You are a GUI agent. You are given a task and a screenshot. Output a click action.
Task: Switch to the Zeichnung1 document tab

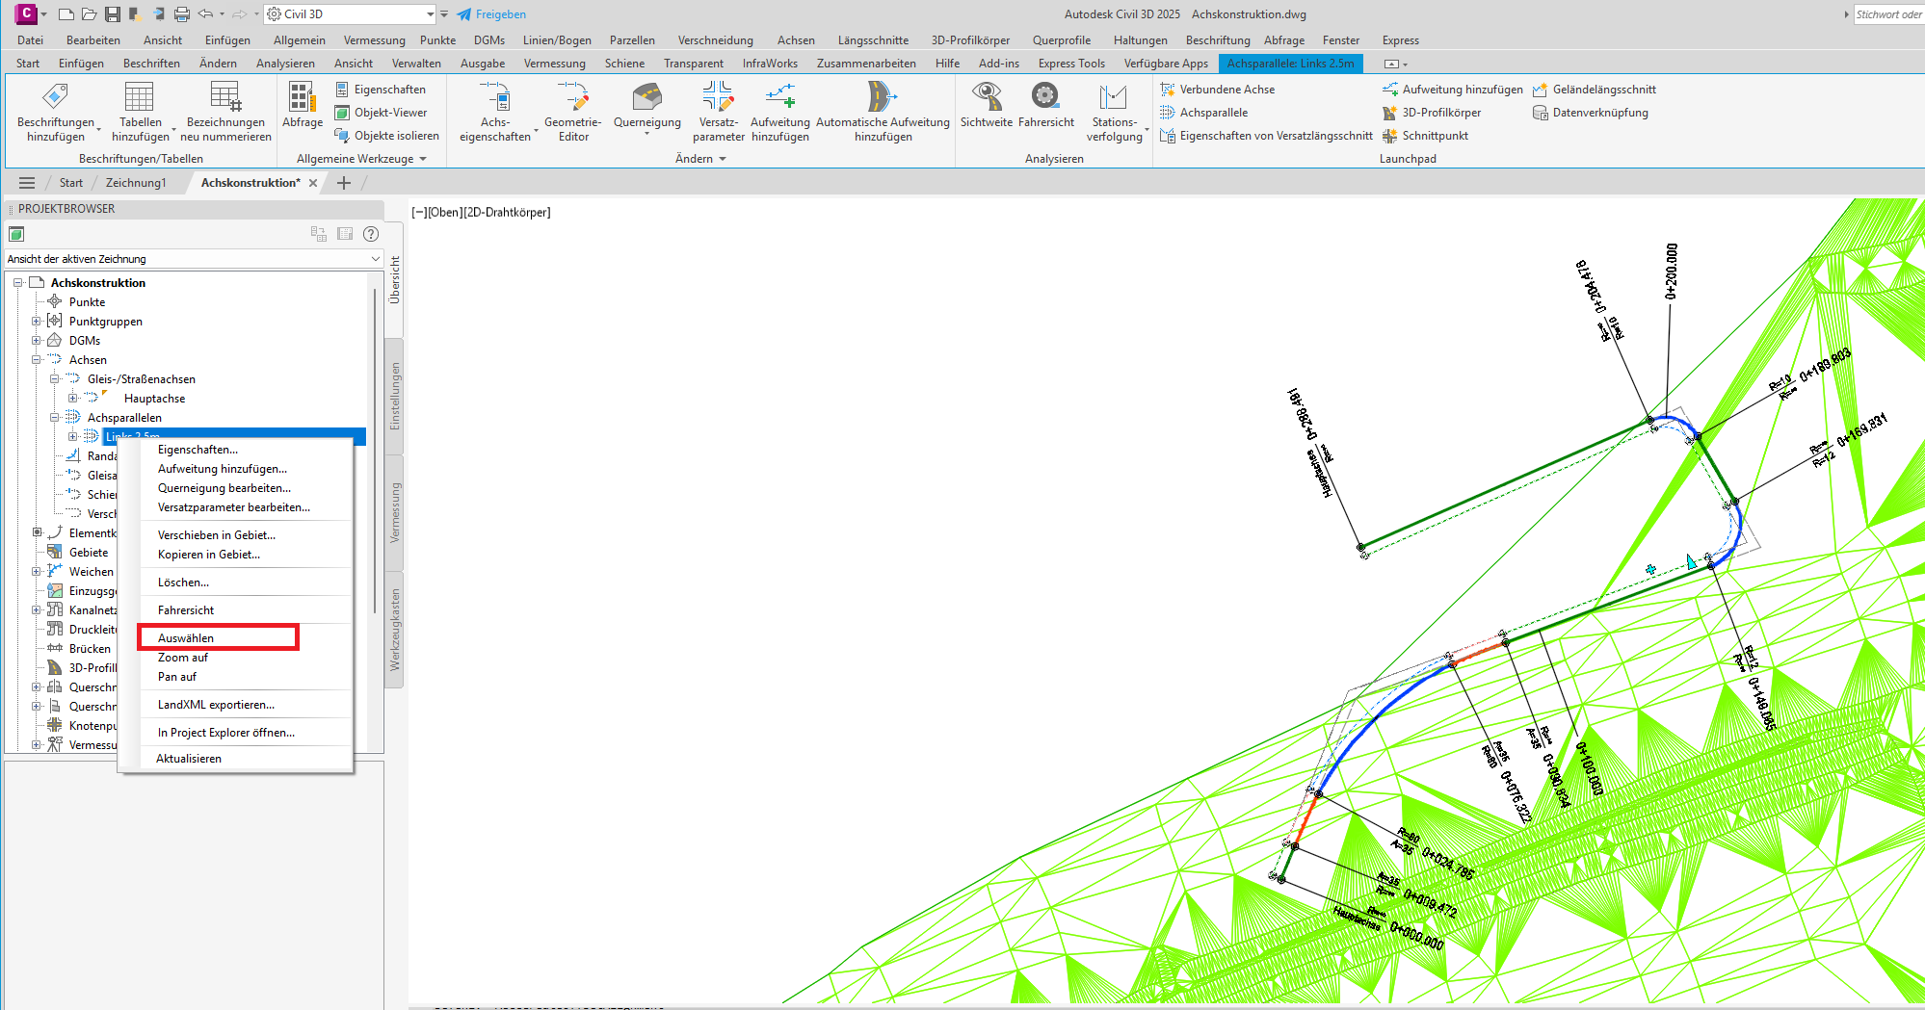136,183
